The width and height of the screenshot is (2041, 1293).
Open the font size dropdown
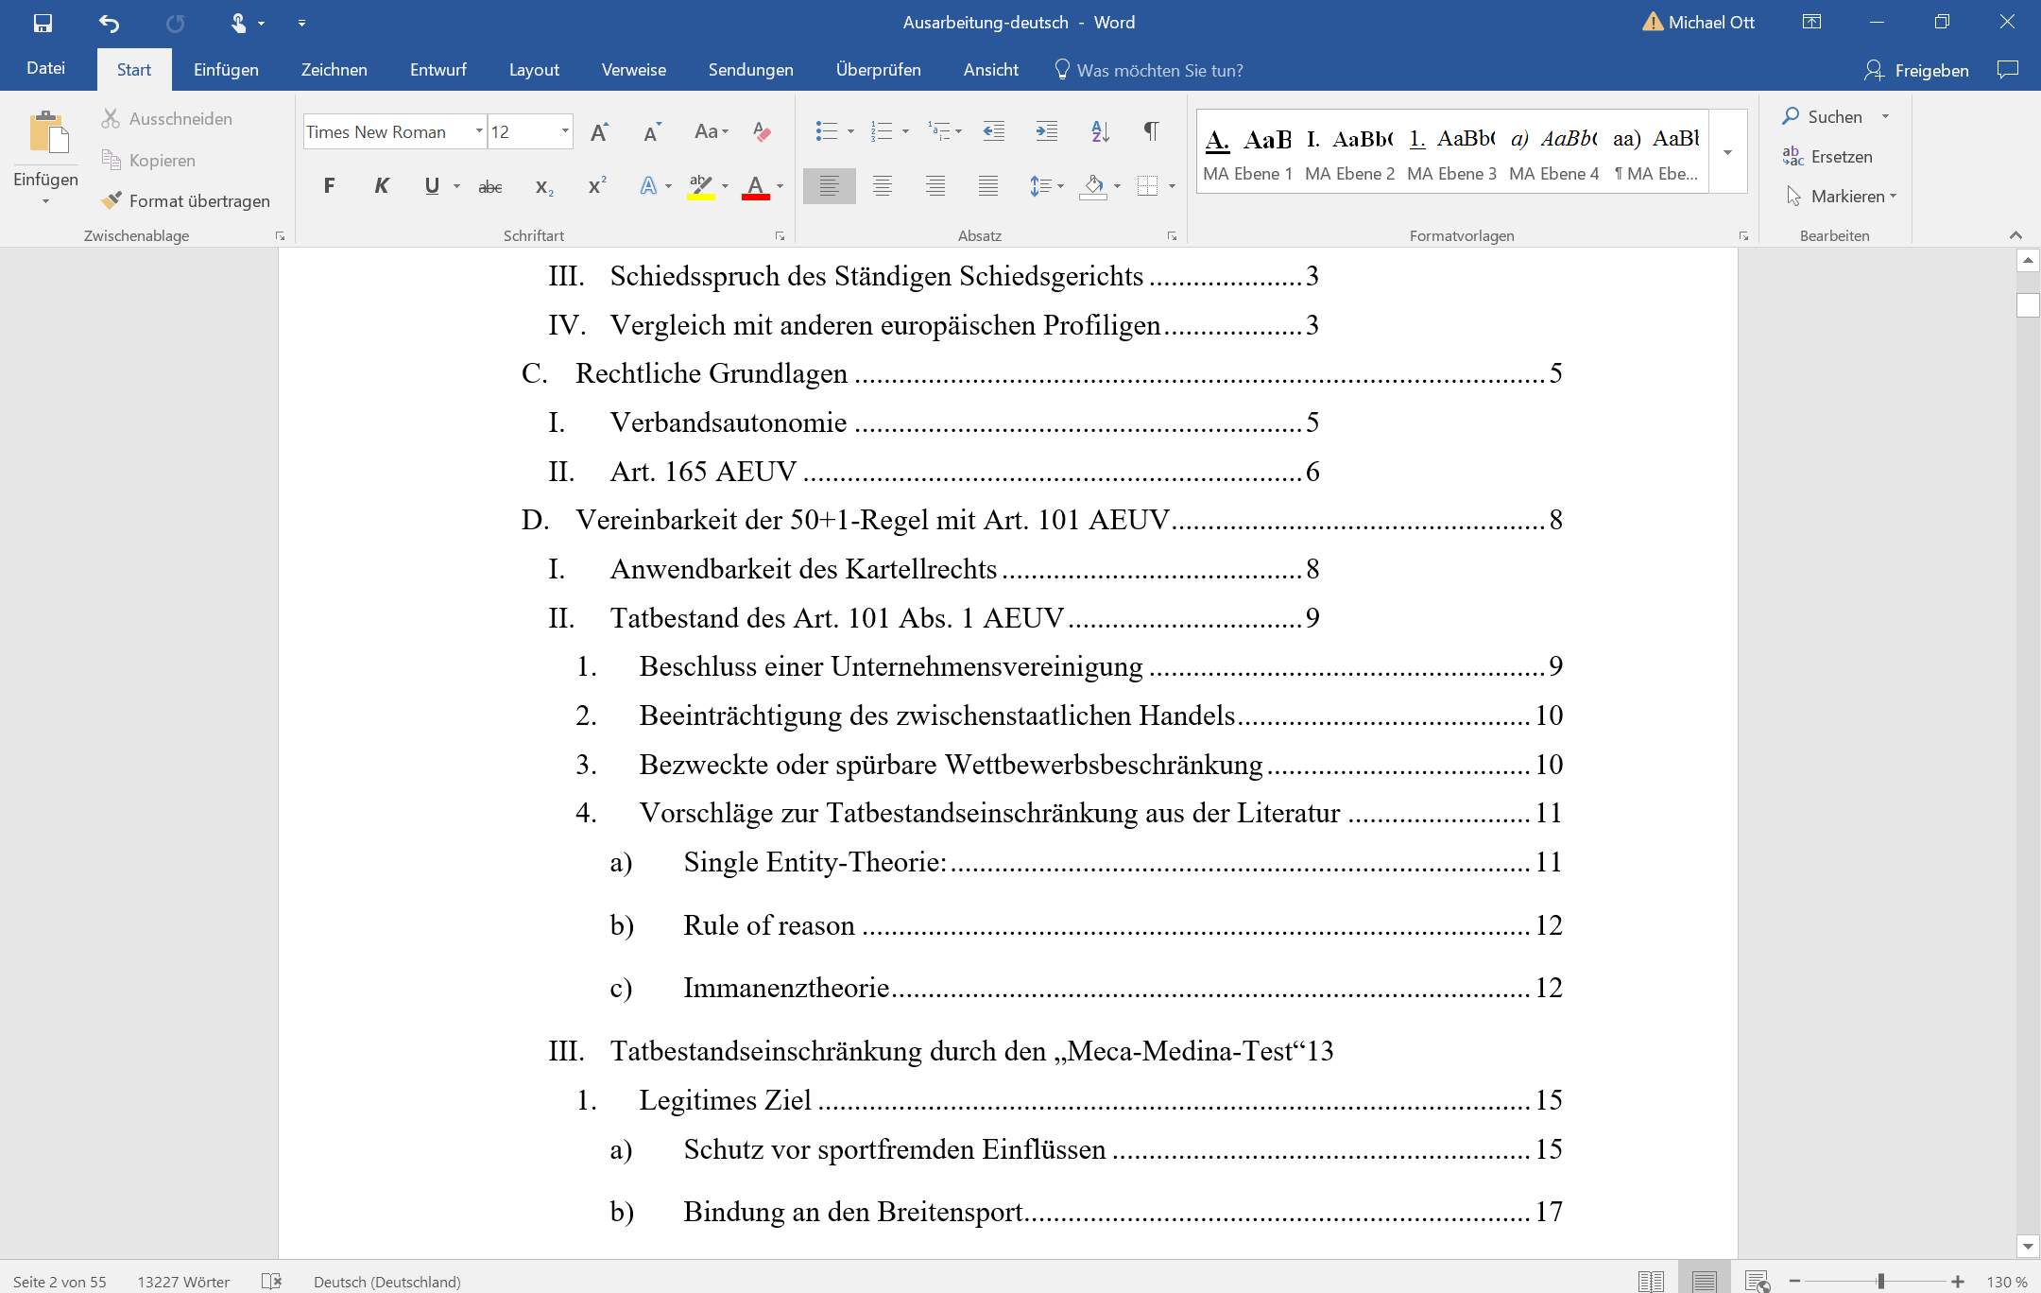tap(564, 131)
